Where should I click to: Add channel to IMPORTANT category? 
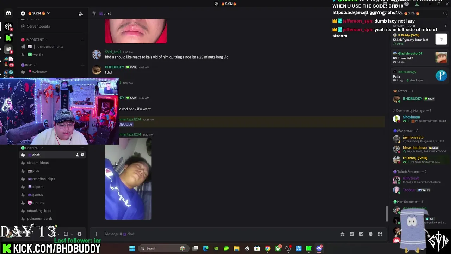tap(82, 40)
